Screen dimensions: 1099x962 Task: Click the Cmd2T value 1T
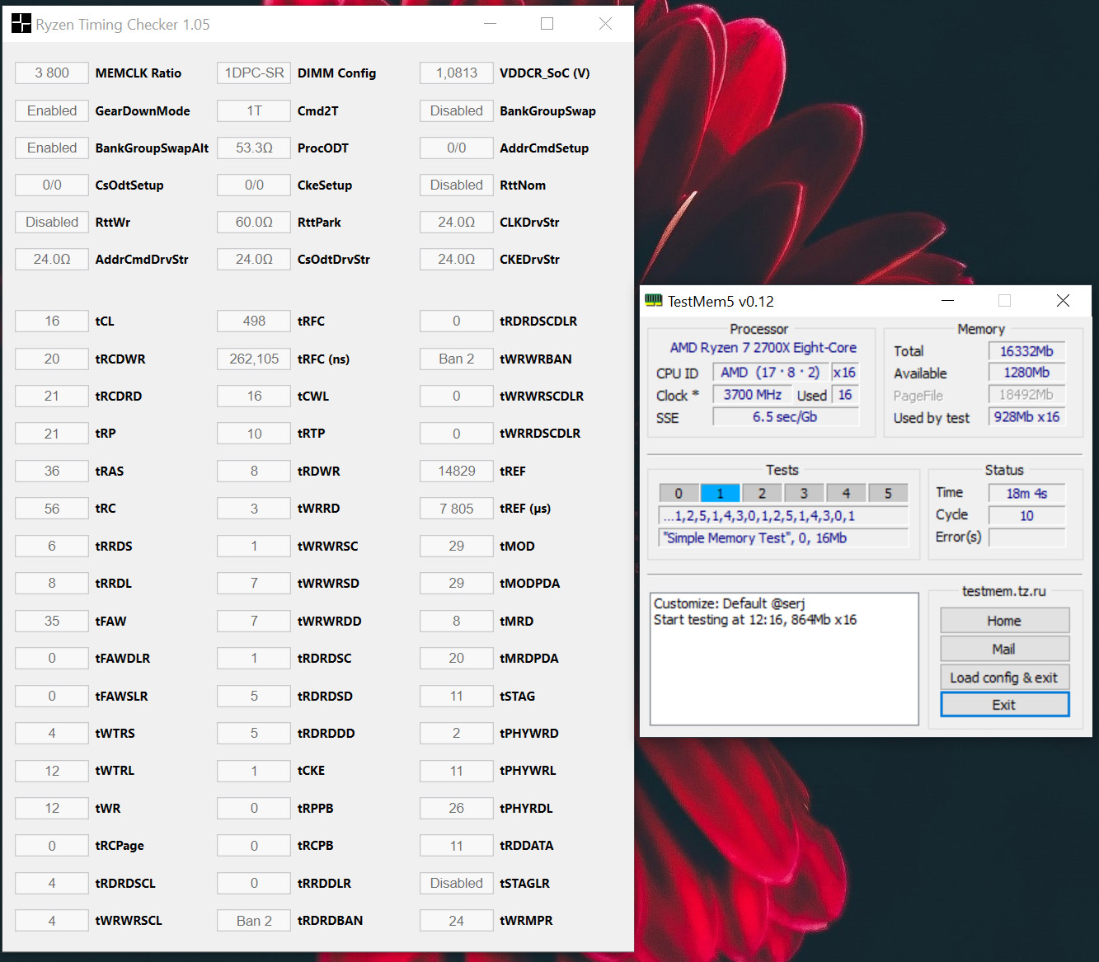click(x=254, y=110)
